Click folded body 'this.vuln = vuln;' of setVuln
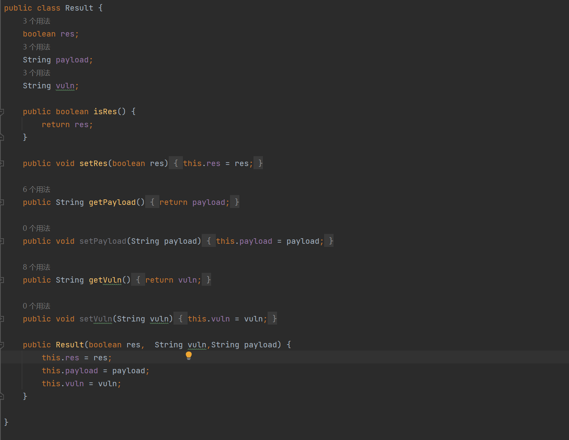This screenshot has width=569, height=440. (x=228, y=319)
